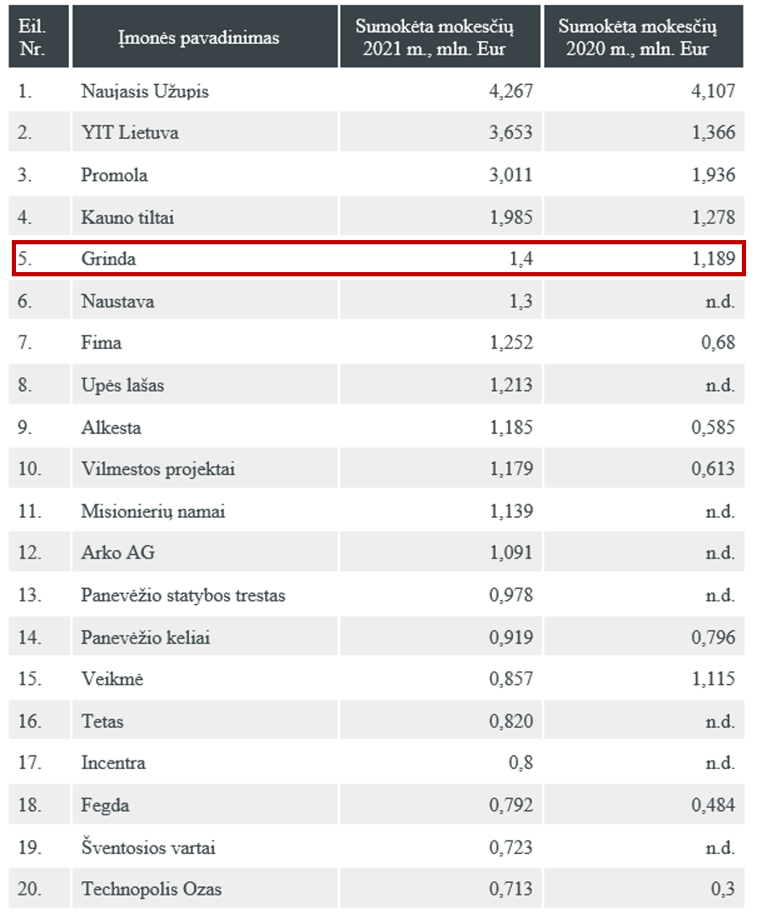This screenshot has height=919, width=757.
Task: Select the Incentra company name
Action: (113, 763)
